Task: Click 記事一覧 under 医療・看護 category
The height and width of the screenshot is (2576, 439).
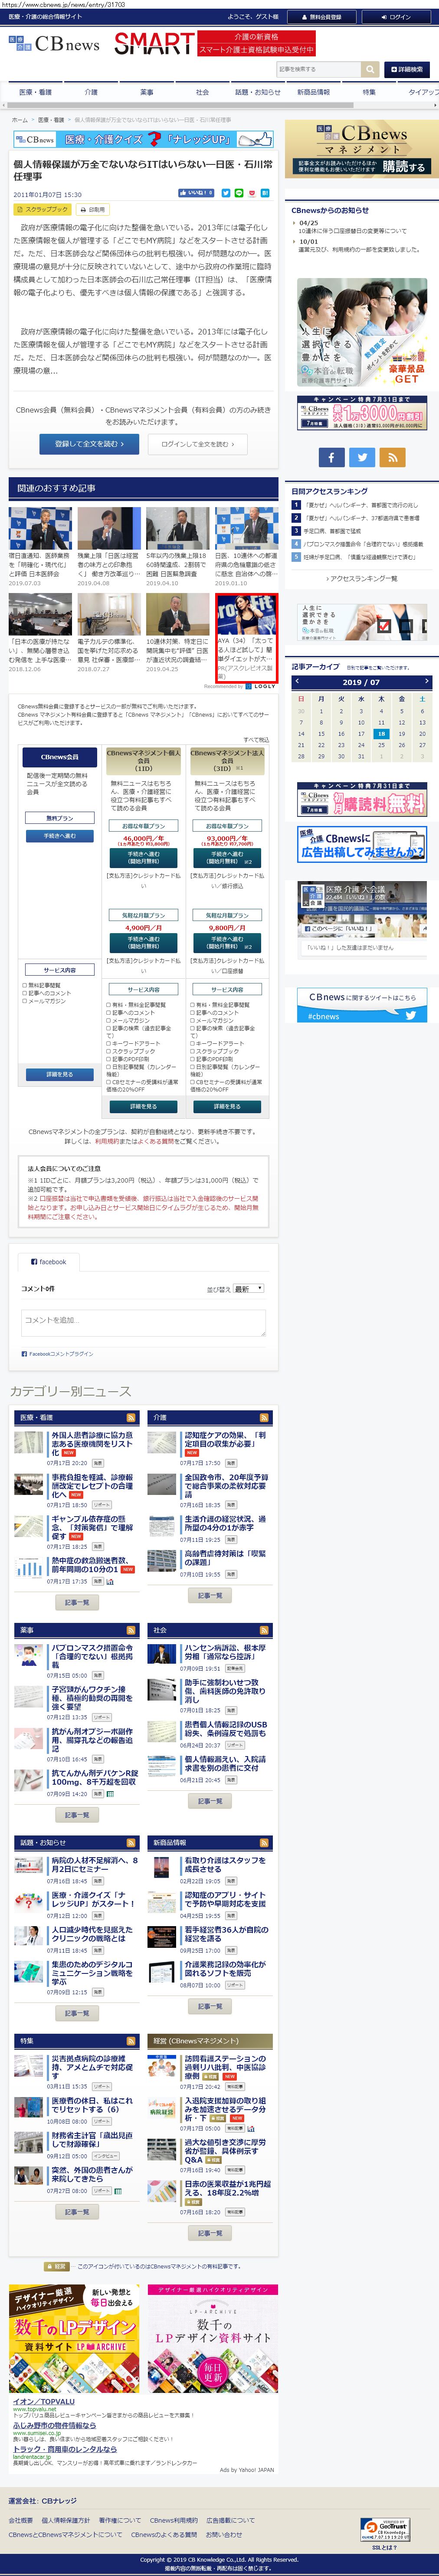Action: click(77, 1602)
